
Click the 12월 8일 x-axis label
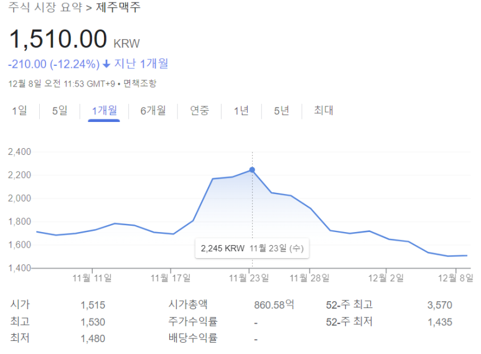[455, 278]
